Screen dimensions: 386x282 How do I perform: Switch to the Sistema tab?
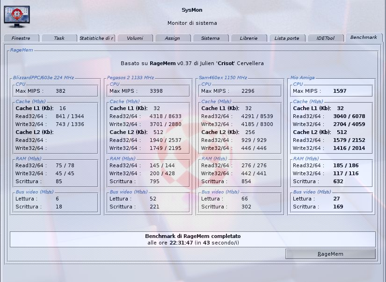tap(210, 38)
